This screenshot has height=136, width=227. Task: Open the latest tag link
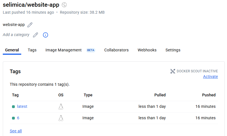coord(22,107)
